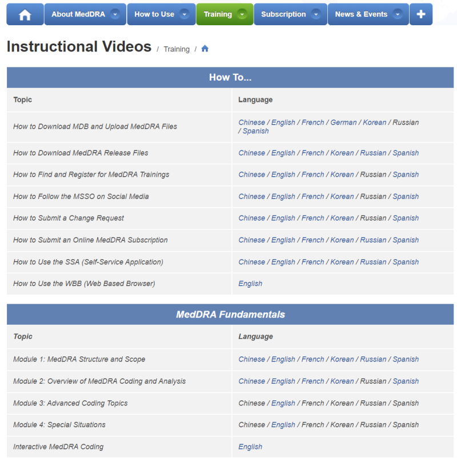
Task: Open English video for Submit a Change Request
Action: [x=283, y=218]
